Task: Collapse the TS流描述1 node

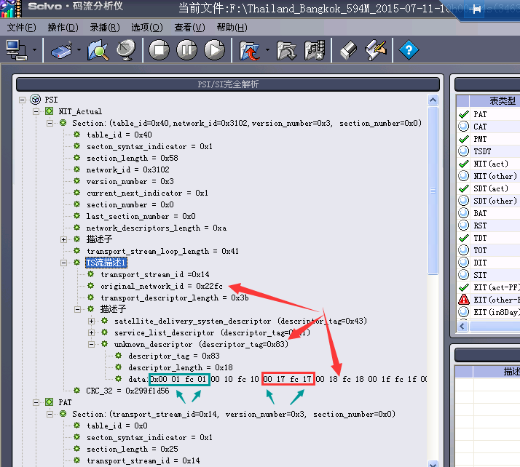Action: point(63,263)
